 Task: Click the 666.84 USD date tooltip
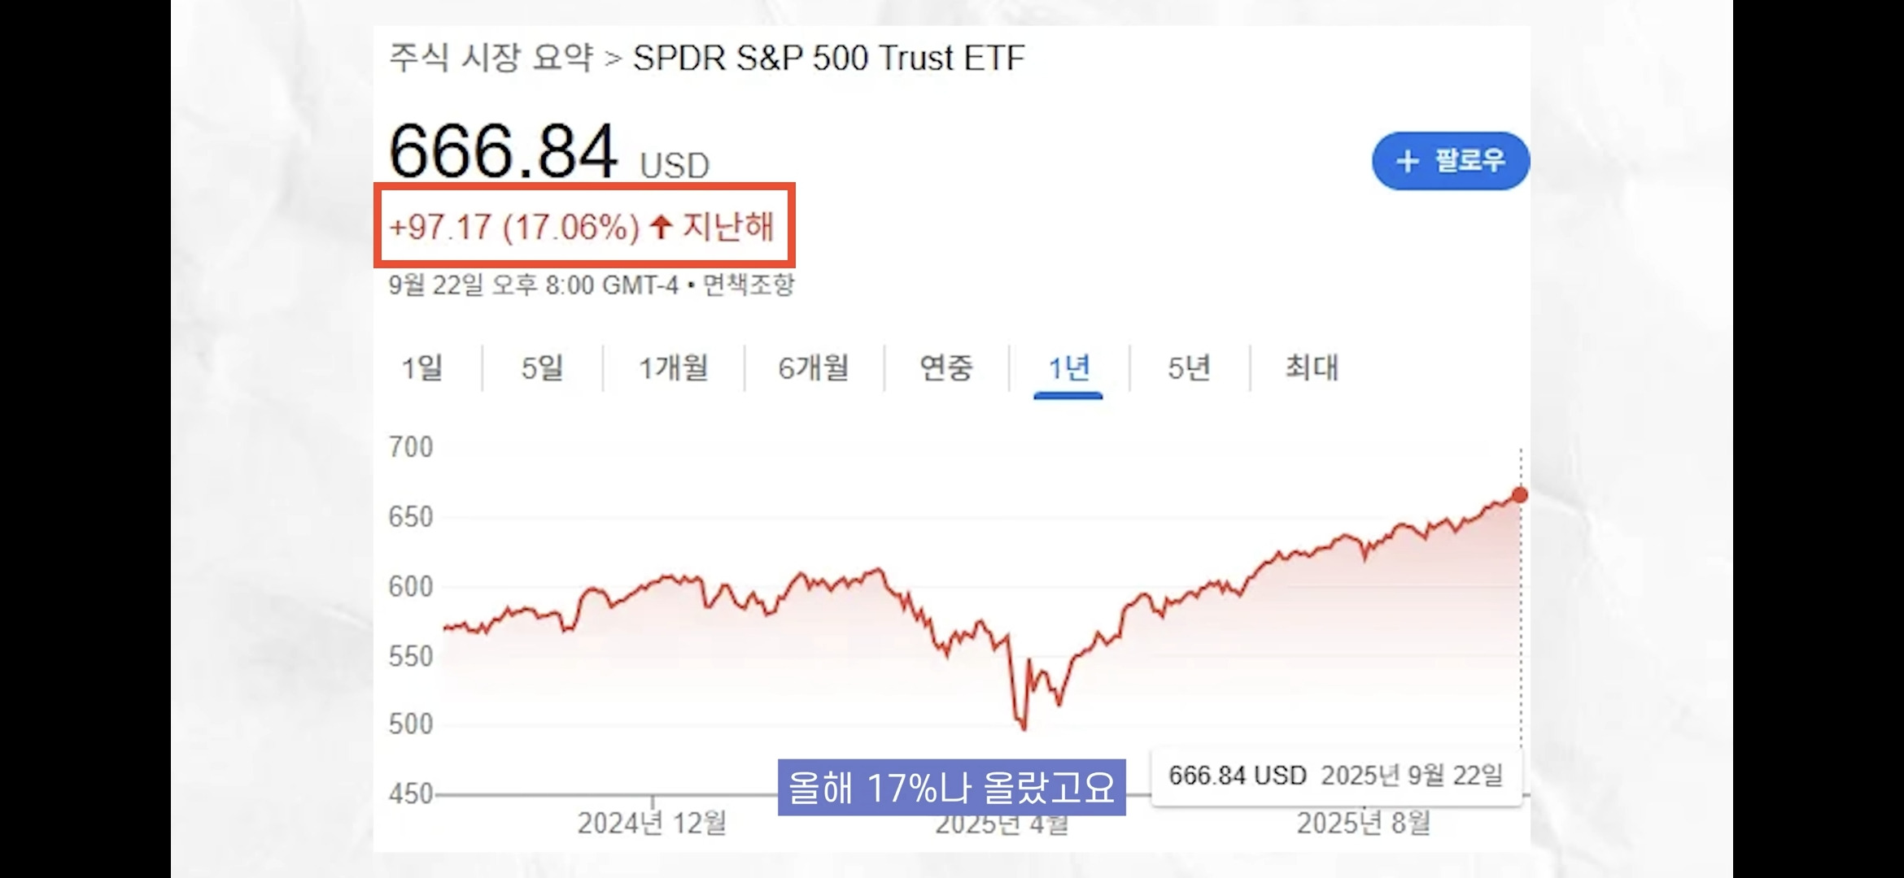[x=1335, y=775]
